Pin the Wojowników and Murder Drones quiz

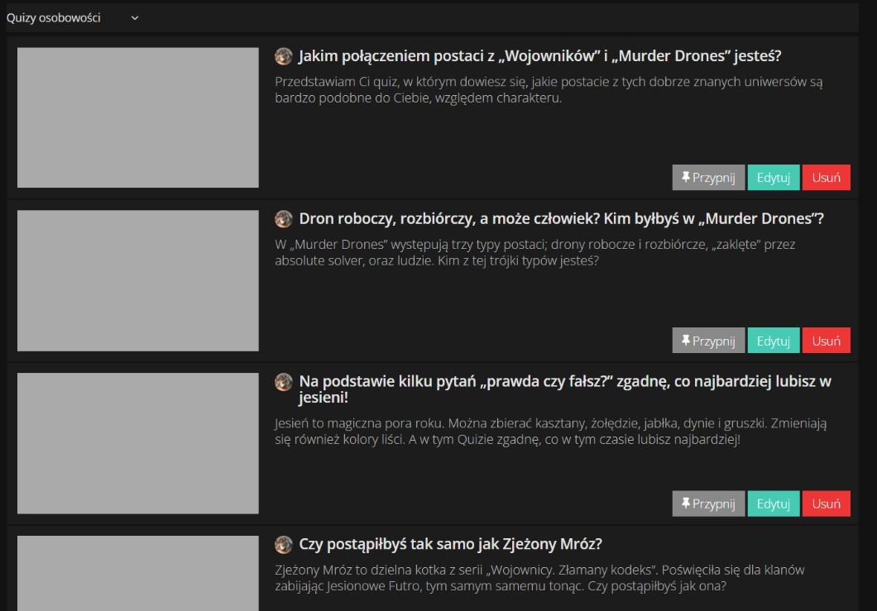tap(708, 178)
